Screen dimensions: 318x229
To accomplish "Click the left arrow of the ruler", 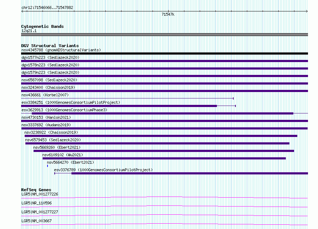I will click(x=22, y=11).
